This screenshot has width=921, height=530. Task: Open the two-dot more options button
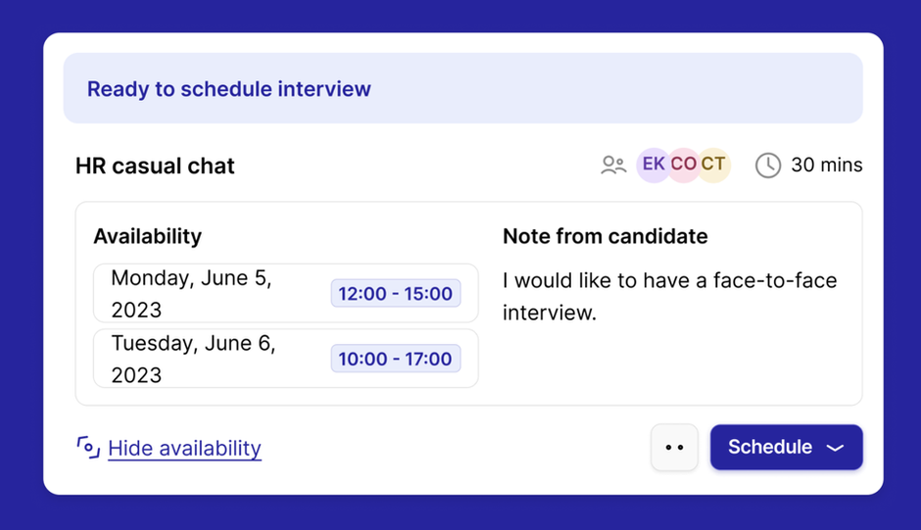[x=674, y=448]
